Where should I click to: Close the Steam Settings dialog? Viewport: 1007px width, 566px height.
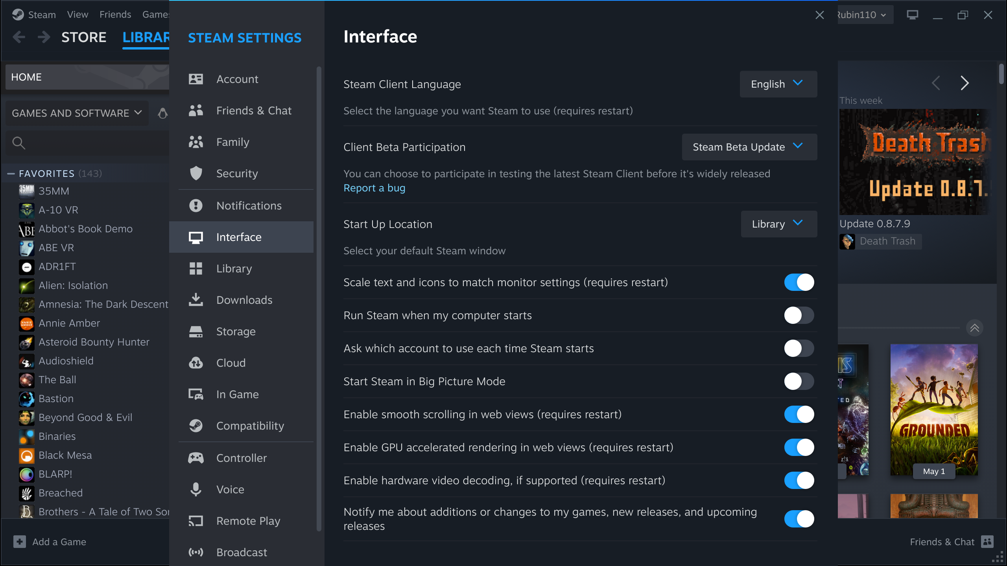click(x=820, y=15)
